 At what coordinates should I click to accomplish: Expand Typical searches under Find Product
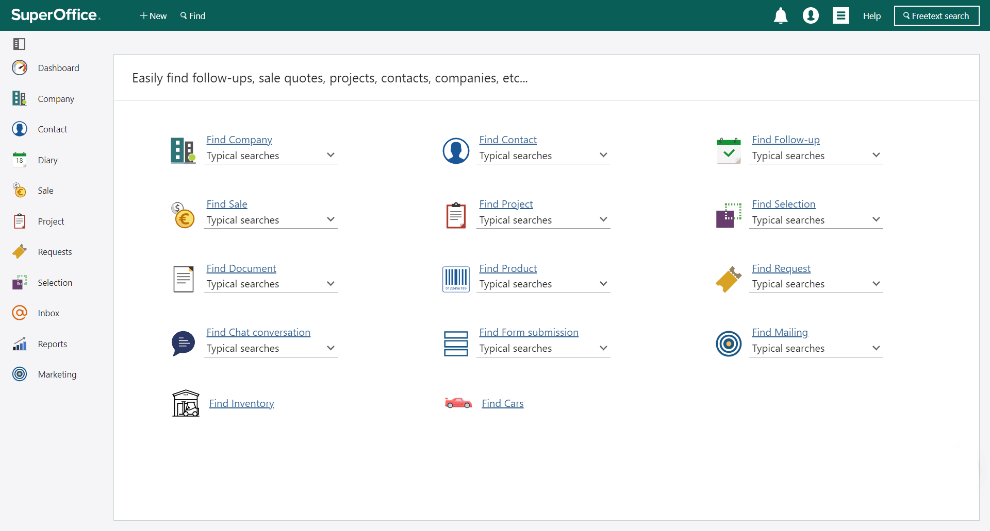[x=543, y=284]
